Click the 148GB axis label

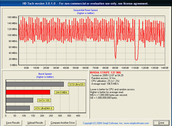pos(165,68)
